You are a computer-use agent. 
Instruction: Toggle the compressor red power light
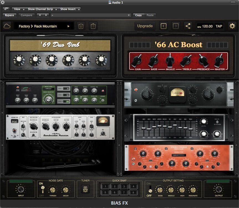tap(136, 90)
